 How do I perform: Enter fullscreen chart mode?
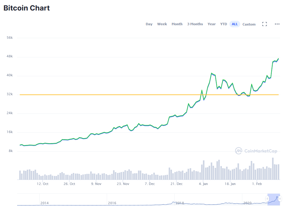(265, 24)
